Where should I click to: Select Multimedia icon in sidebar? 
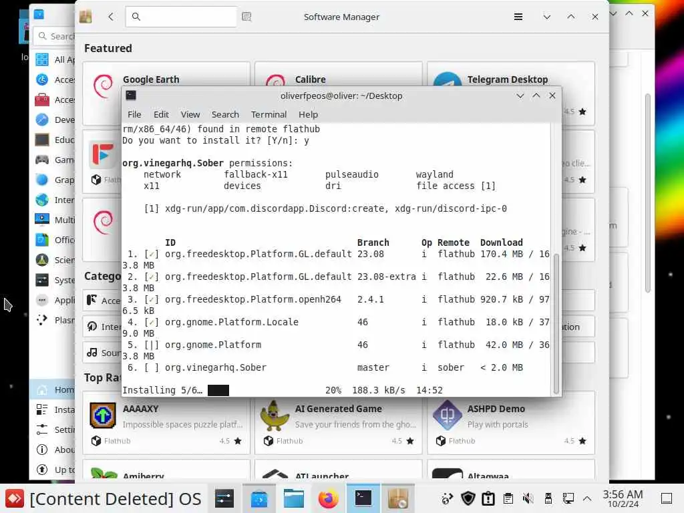point(42,220)
